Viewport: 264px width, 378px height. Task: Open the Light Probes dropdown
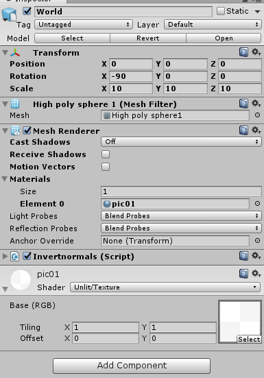click(181, 216)
